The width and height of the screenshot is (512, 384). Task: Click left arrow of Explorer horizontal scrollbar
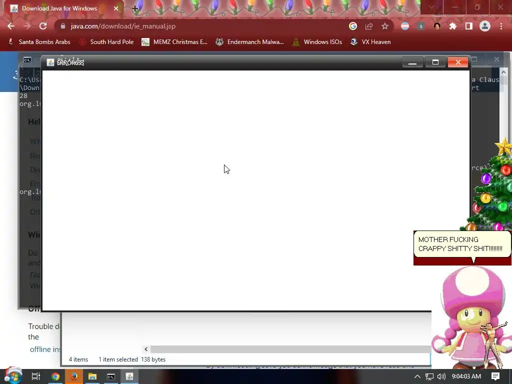click(x=146, y=349)
